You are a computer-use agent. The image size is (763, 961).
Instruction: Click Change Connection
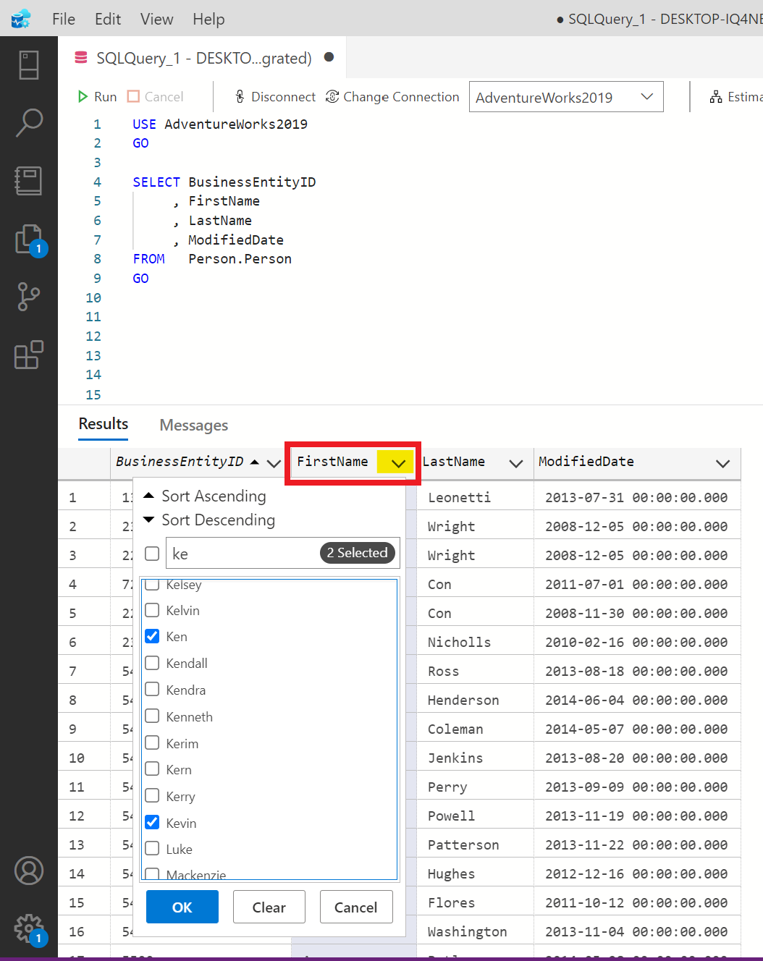pos(392,97)
